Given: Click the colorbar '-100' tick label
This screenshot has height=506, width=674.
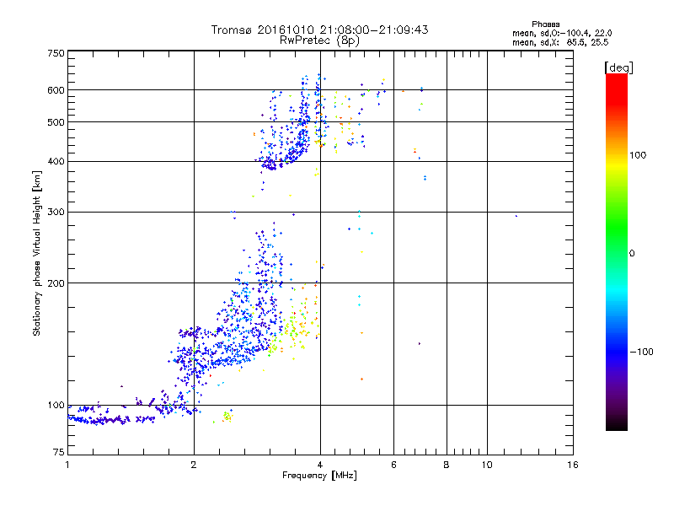Looking at the screenshot, I should click(x=641, y=352).
